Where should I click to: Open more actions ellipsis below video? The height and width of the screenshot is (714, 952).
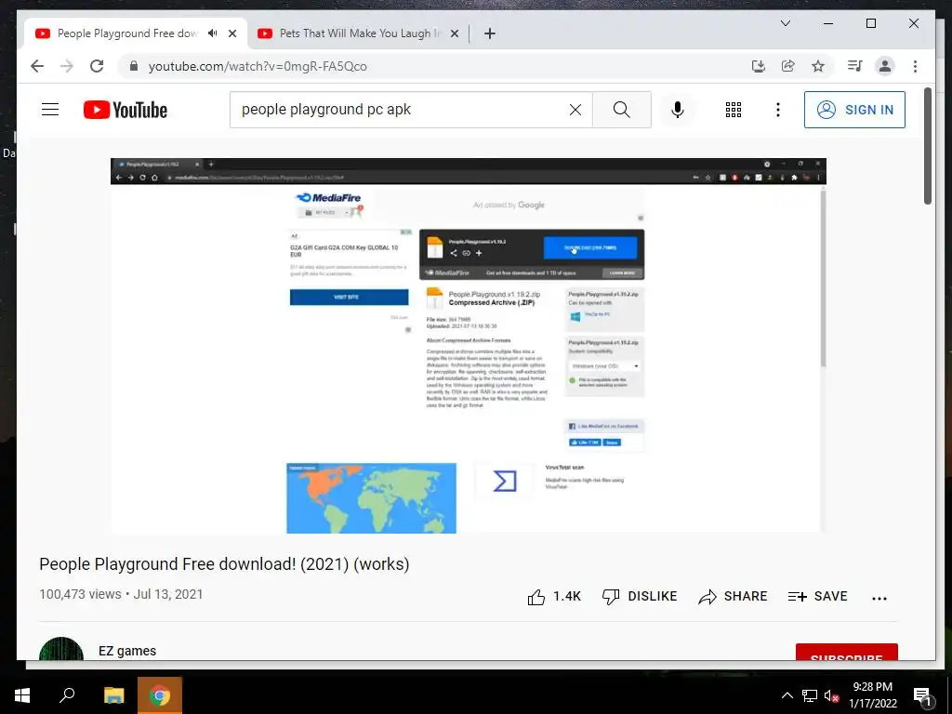[879, 598]
